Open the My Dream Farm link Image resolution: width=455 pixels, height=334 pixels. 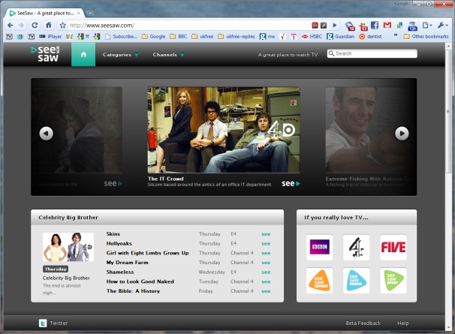(127, 263)
